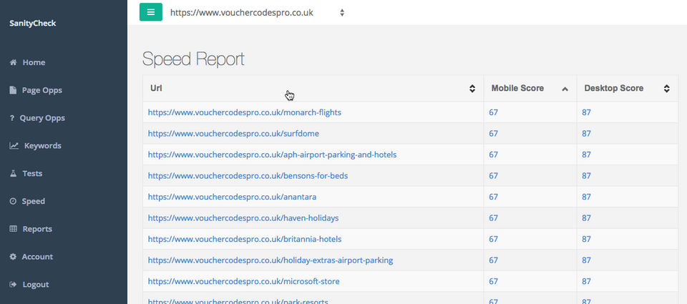Open Account settings link
This screenshot has width=687, height=304.
37,257
